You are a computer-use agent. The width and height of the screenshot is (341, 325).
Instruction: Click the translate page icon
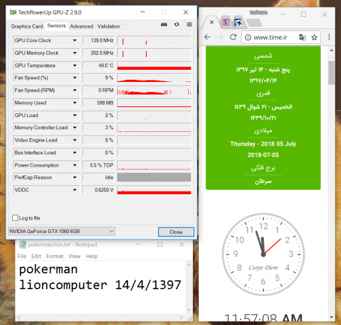[302, 37]
